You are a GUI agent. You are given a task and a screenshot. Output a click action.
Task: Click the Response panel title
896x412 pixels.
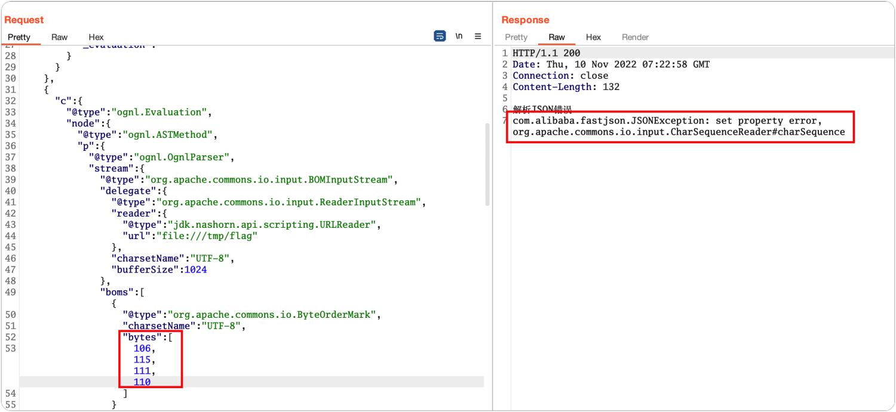point(525,20)
